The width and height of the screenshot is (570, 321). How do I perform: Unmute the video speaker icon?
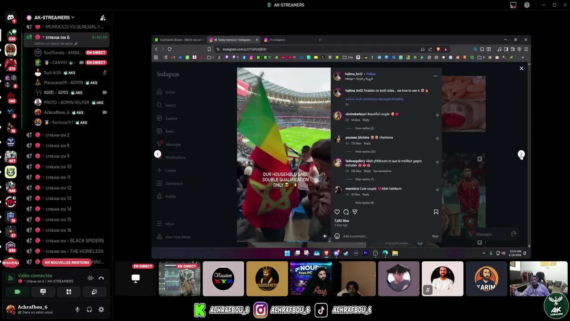coord(325,236)
